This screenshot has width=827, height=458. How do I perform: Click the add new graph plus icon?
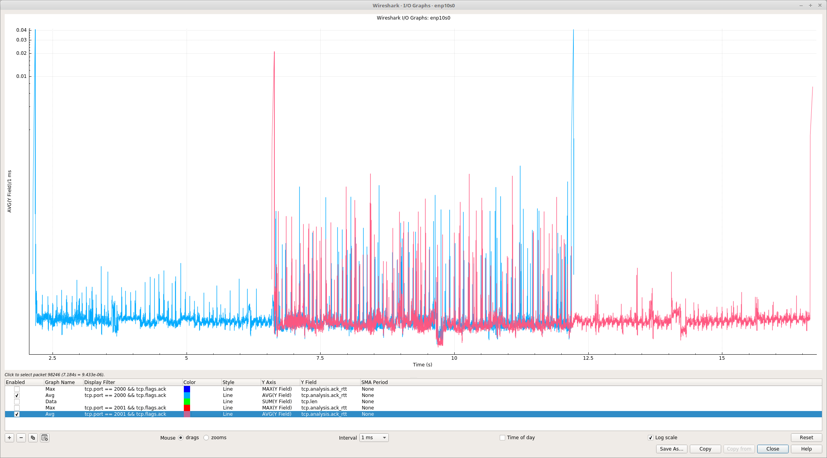(9, 438)
